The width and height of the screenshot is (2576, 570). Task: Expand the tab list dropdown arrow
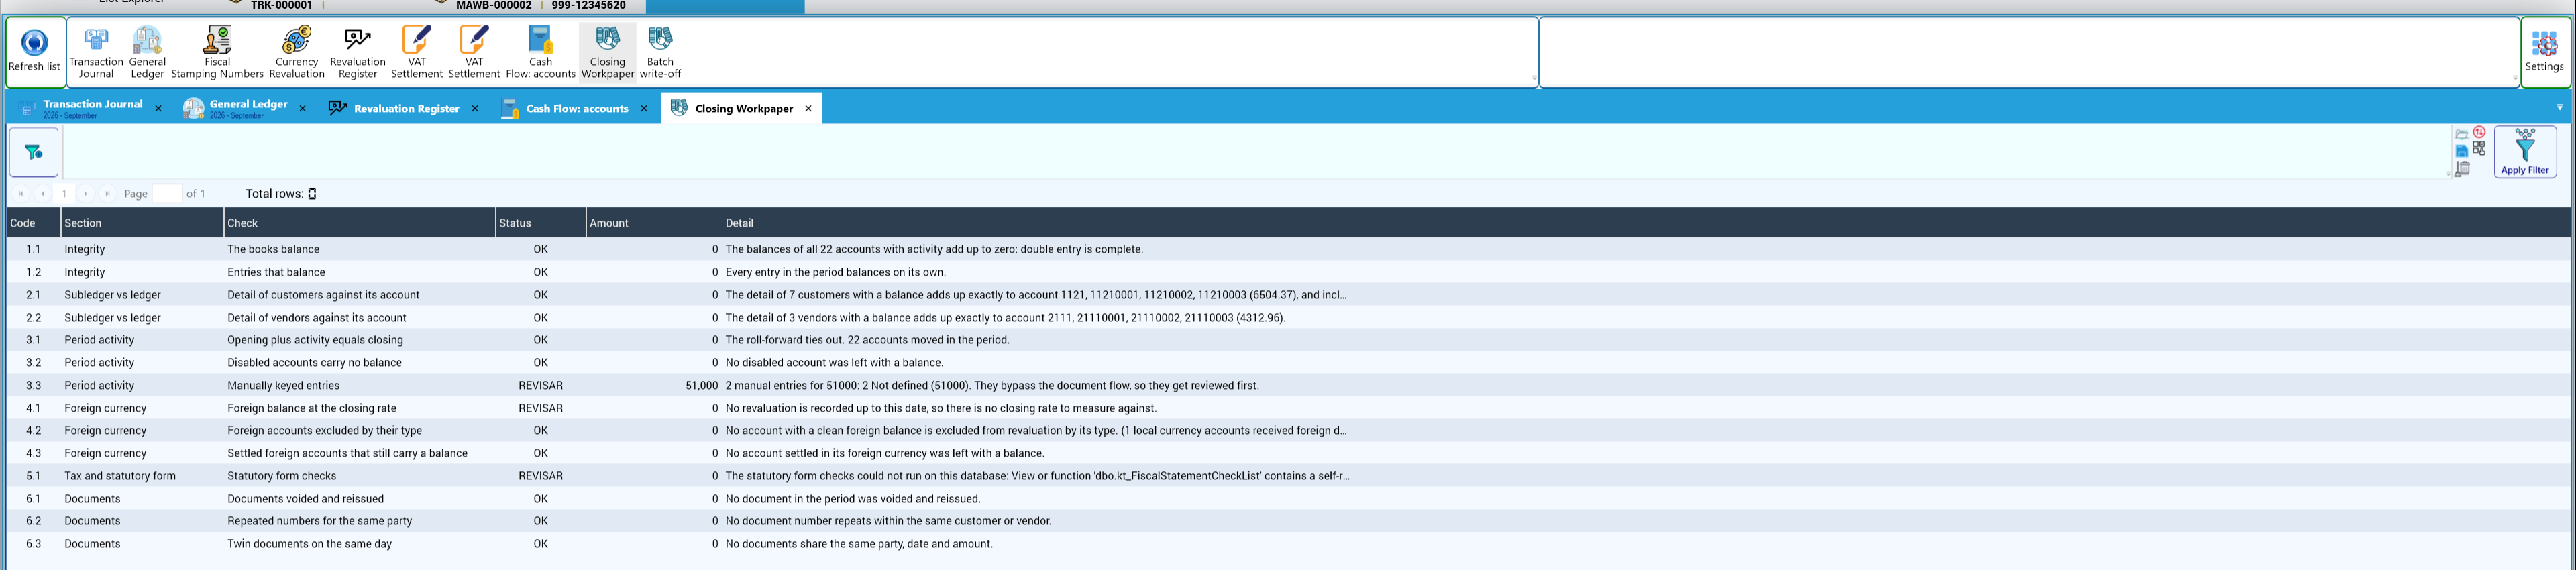2559,107
